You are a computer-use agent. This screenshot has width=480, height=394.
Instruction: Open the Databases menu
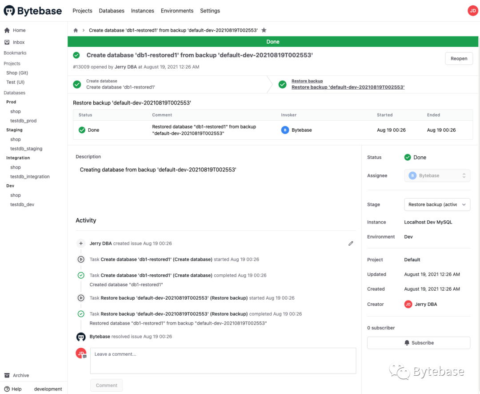point(112,11)
